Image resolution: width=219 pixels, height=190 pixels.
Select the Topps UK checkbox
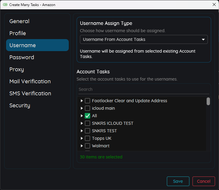pyautogui.click(x=87, y=138)
